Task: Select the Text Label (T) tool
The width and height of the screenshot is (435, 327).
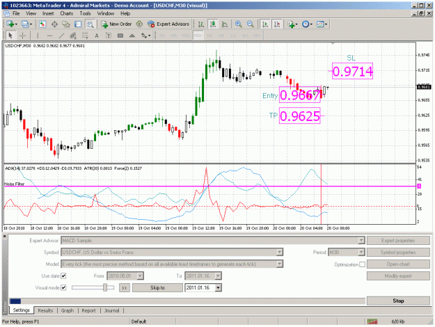Action: click(x=109, y=35)
